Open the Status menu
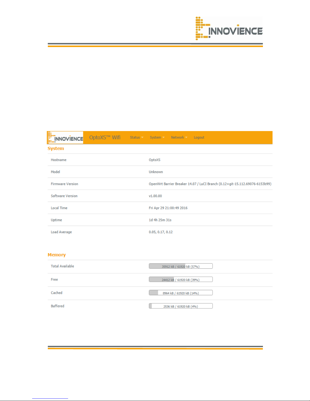This screenshot has height=401, width=310. [137, 137]
